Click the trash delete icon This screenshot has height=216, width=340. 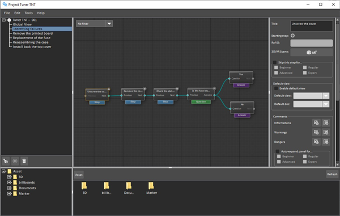click(24, 161)
